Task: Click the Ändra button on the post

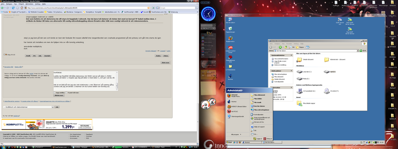Action: [x=158, y=55]
